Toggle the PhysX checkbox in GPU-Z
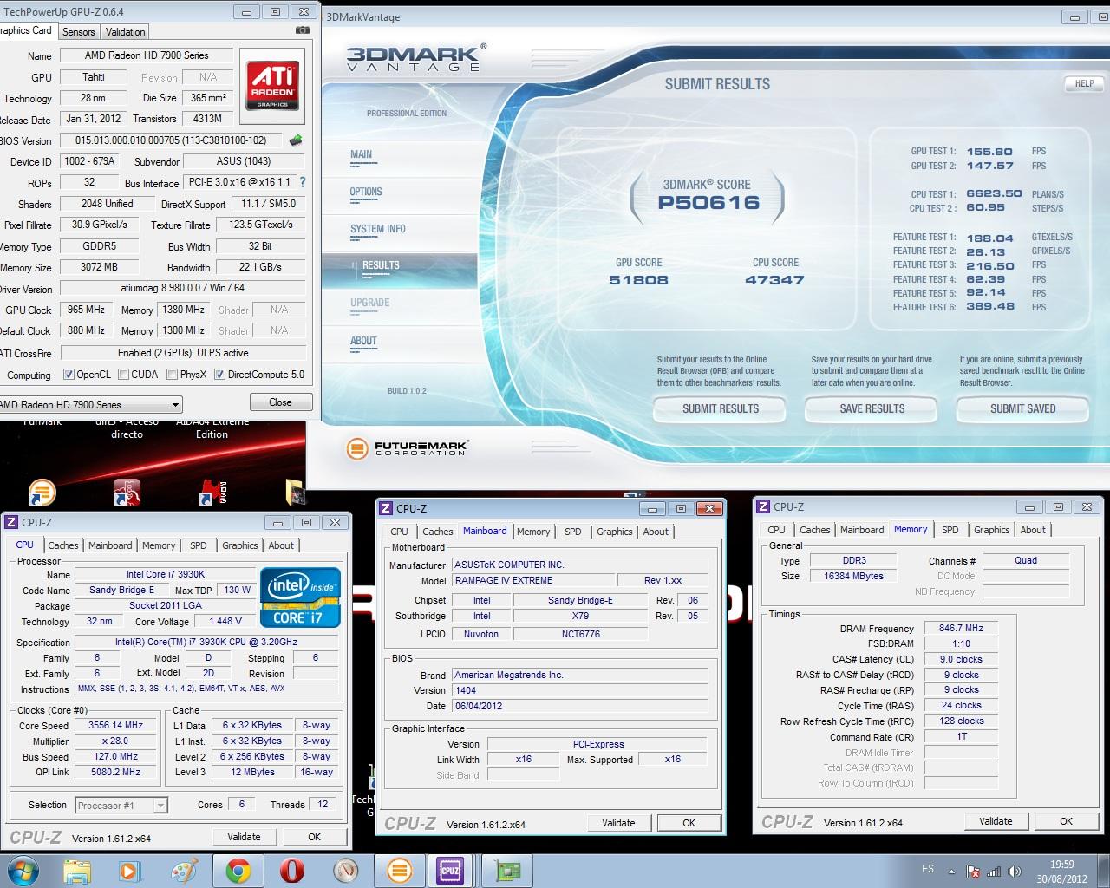Viewport: 1110px width, 888px height. [172, 375]
